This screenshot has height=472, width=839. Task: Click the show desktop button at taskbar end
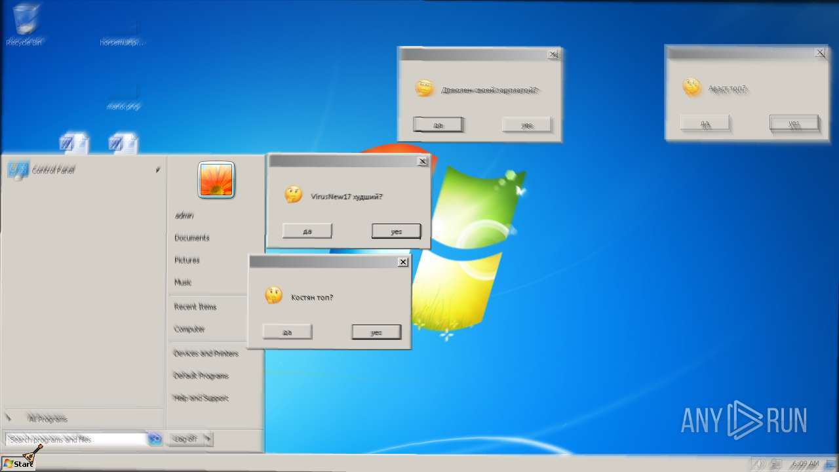[x=832, y=463]
